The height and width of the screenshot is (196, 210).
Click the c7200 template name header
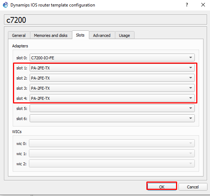click(x=106, y=20)
